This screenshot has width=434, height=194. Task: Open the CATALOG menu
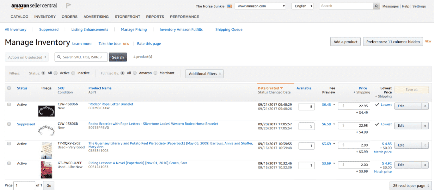(x=19, y=17)
